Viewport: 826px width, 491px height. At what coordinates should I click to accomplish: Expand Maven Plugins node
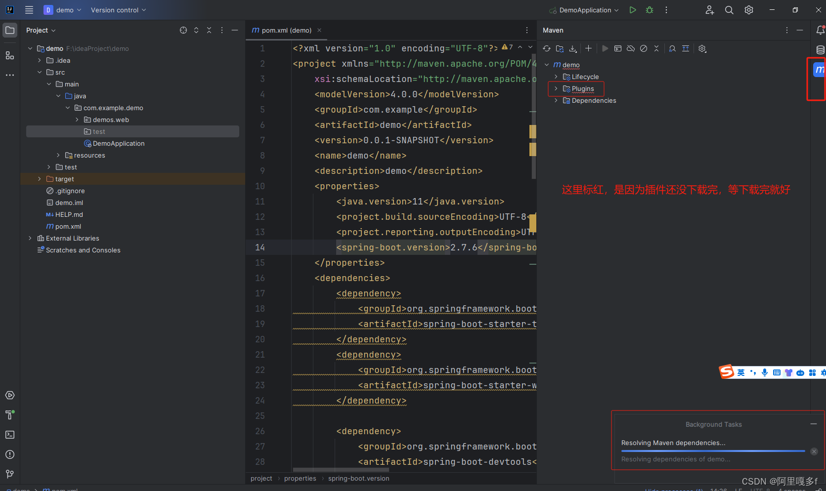[556, 88]
